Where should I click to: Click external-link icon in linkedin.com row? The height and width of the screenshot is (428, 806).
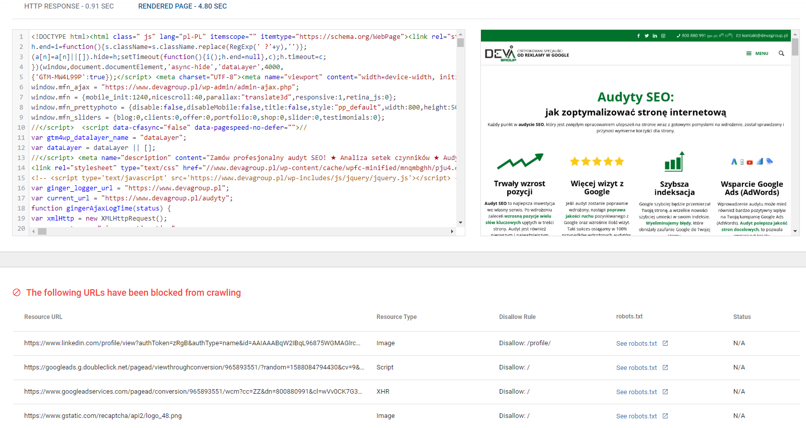click(665, 343)
